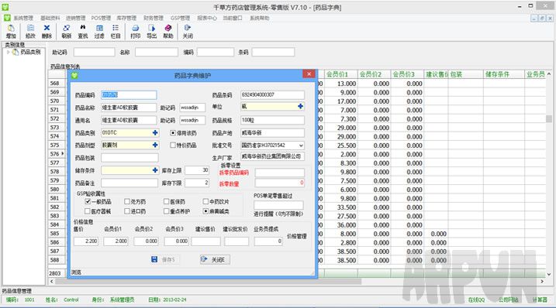Screen dimensions: 556x308
Task: Check the 进口药 checkbox
Action: [127, 211]
